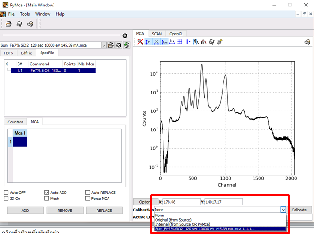The height and width of the screenshot is (234, 314).
Task: Select the MCA plot tab
Action: pyautogui.click(x=140, y=34)
